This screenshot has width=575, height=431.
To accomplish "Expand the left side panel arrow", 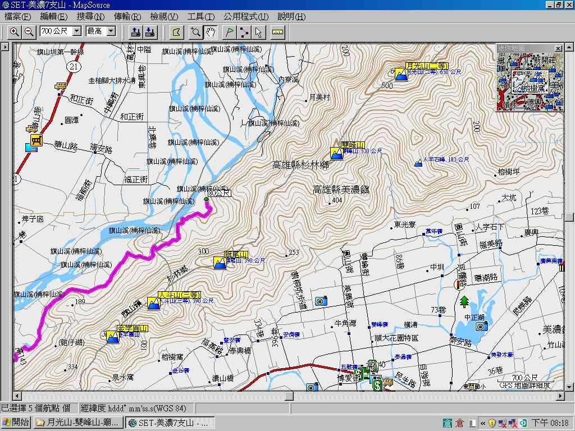I will pyautogui.click(x=4, y=47).
